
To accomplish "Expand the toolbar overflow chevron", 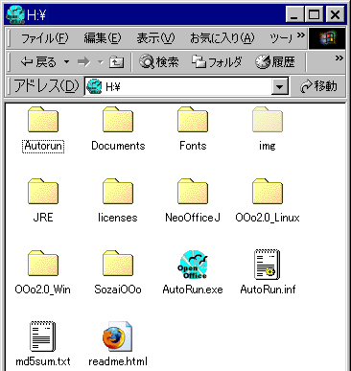I will click(x=339, y=58).
